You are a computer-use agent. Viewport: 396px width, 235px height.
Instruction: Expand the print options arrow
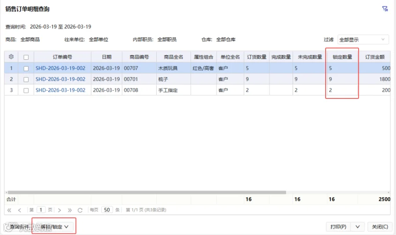[x=358, y=227]
